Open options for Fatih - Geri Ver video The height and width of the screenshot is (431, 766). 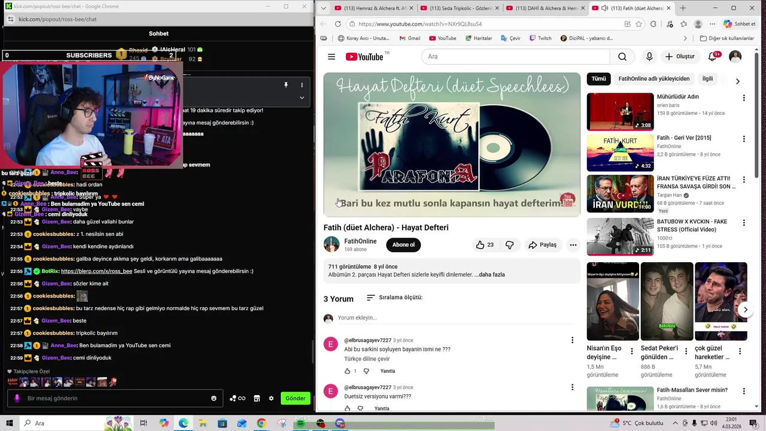coord(744,139)
